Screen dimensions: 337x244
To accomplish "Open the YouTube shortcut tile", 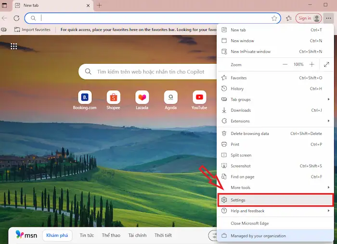I will [x=199, y=100].
